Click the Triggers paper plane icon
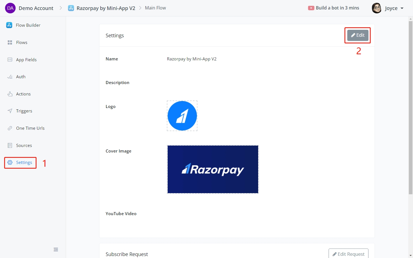Viewport: 413px width, 258px height. (x=10, y=111)
